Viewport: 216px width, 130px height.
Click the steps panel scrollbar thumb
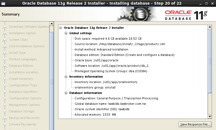(52, 81)
